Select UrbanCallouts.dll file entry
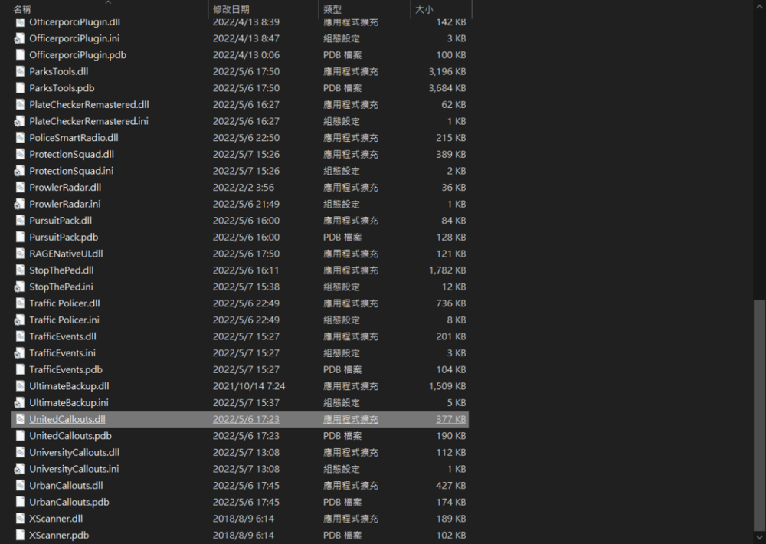This screenshot has width=766, height=544. [66, 486]
